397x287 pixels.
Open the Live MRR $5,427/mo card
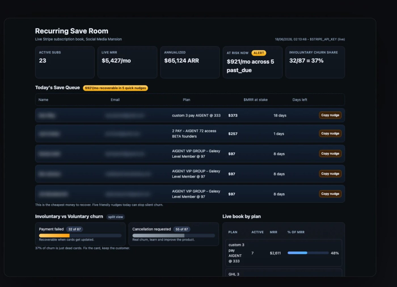[127, 62]
